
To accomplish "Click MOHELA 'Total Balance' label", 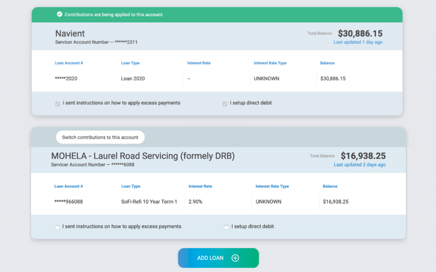I will coord(322,156).
